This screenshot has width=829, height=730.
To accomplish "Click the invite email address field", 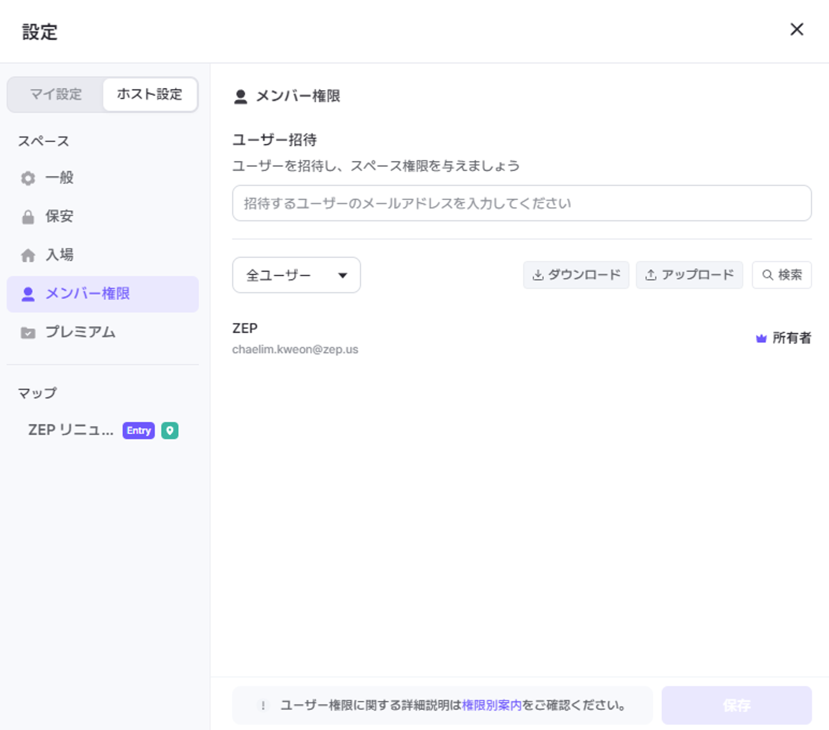I will coord(521,203).
